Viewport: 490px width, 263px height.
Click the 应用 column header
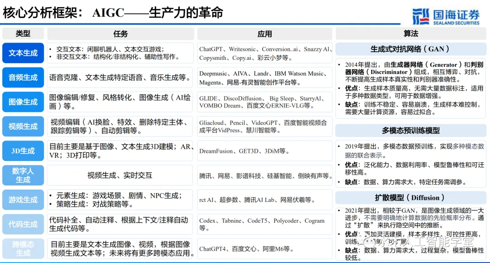click(x=265, y=34)
